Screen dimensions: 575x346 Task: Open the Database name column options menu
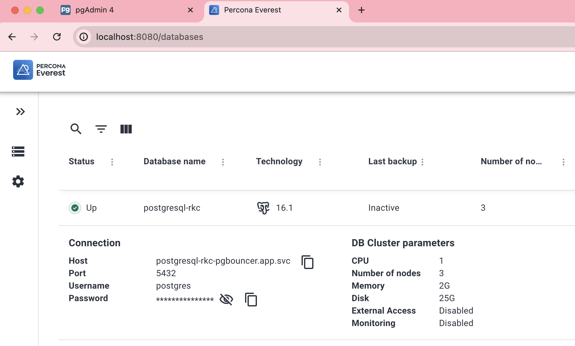point(223,162)
